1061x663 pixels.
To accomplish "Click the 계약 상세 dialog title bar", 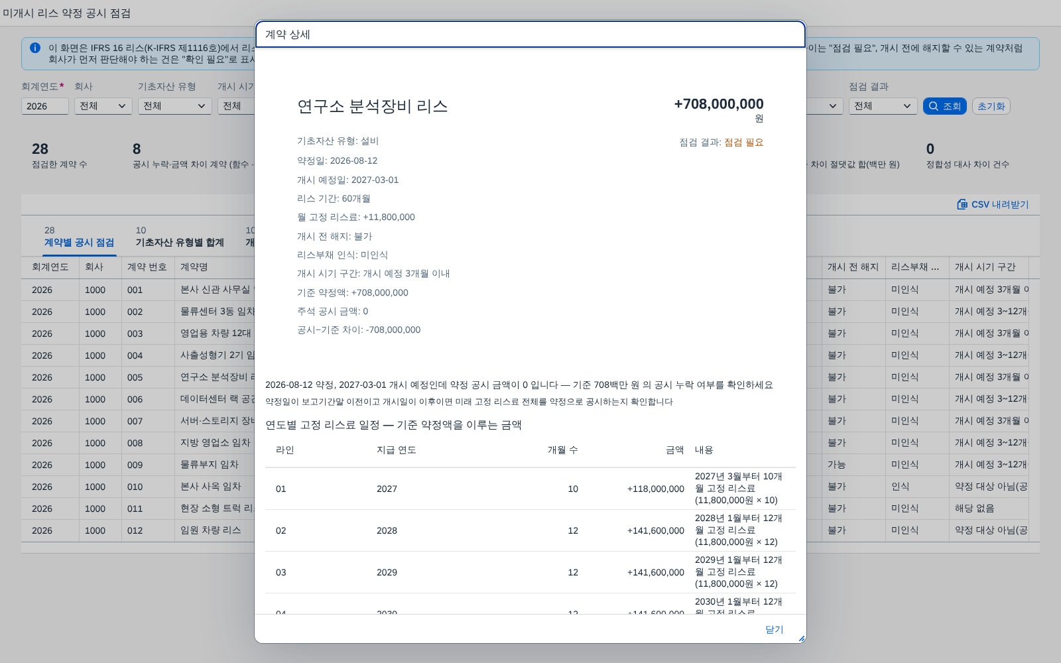I will [530, 34].
